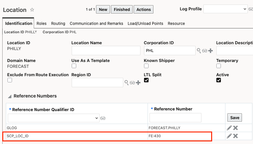Uncheck the LTL Split checkbox
This screenshot has height=144, width=253.
click(146, 80)
